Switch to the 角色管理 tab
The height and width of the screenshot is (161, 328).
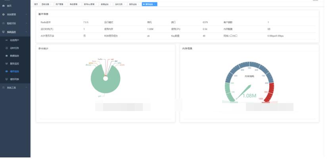pyautogui.click(x=75, y=4)
